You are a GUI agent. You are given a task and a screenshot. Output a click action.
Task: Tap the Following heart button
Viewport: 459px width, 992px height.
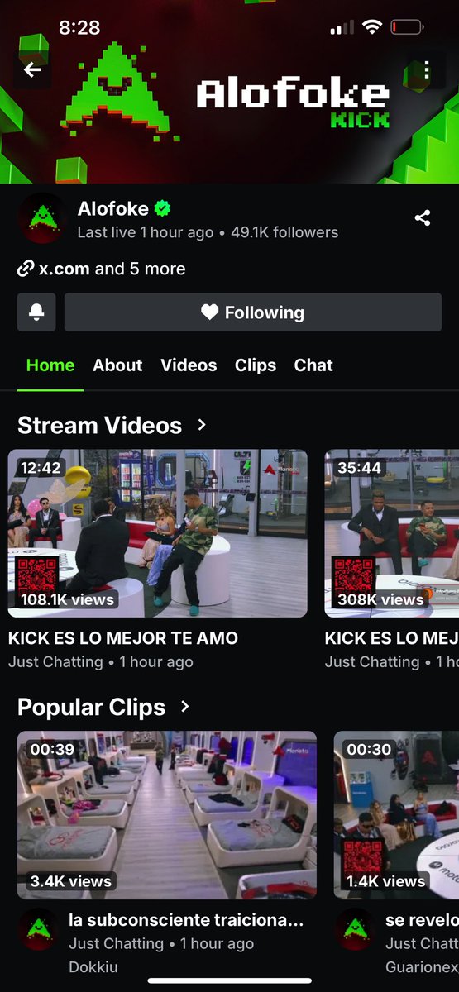253,312
